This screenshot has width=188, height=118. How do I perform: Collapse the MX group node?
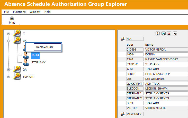click(8, 41)
